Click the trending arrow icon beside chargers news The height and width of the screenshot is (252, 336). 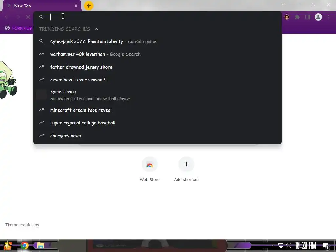click(41, 135)
